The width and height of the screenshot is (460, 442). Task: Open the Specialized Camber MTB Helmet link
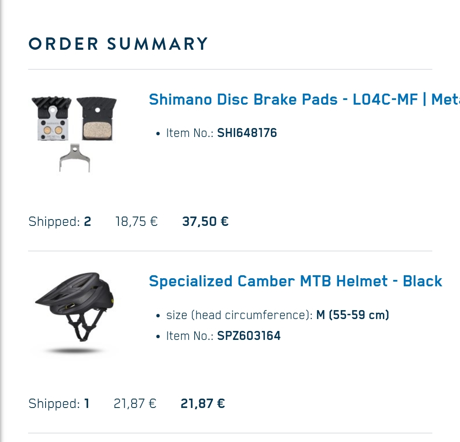click(296, 281)
